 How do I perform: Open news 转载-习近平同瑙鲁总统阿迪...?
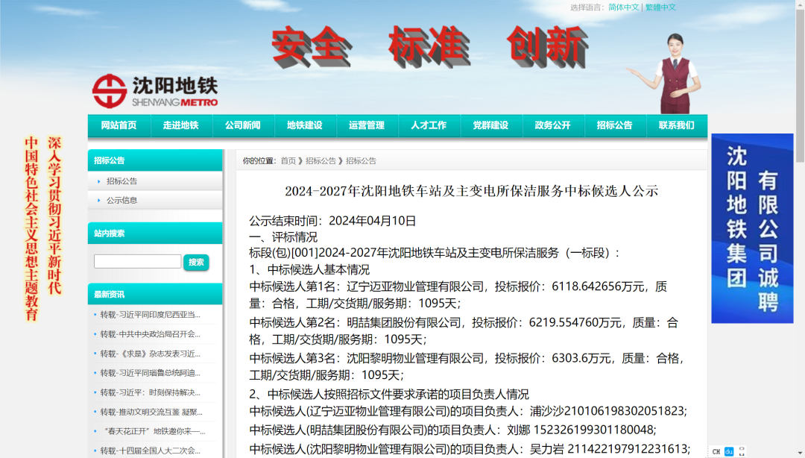[x=150, y=373]
